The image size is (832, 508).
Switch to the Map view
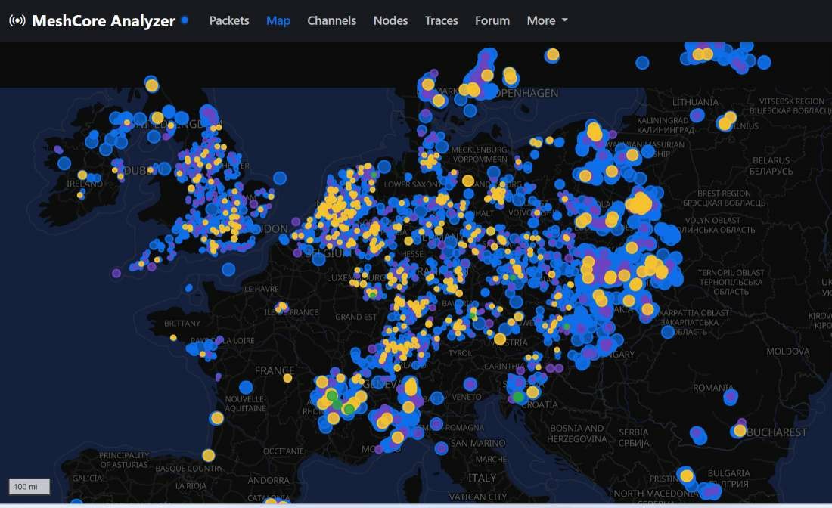point(278,20)
